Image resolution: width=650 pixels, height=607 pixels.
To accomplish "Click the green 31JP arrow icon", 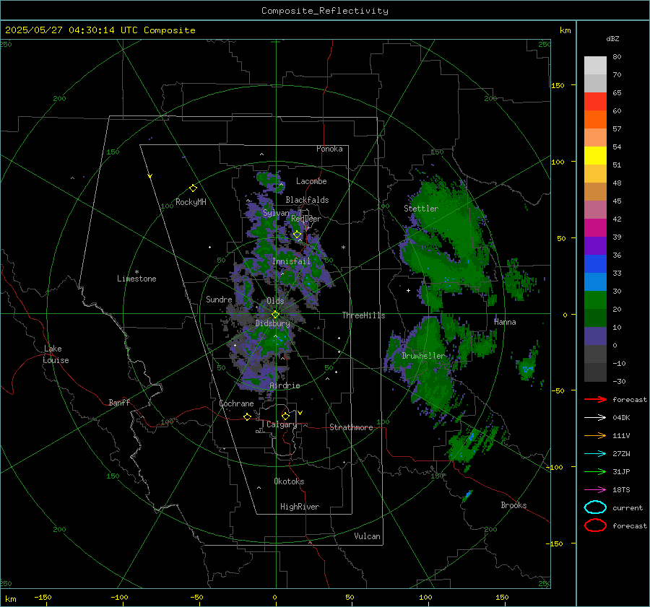I will pyautogui.click(x=595, y=471).
